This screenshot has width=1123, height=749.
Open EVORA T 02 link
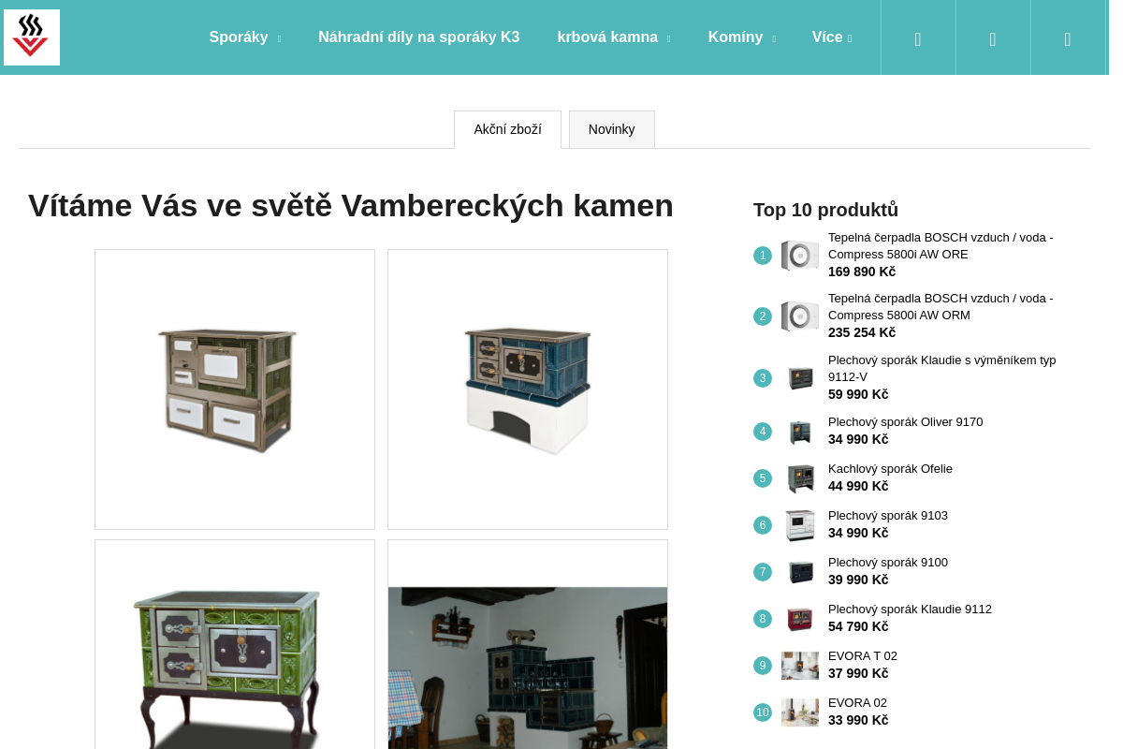click(x=863, y=656)
